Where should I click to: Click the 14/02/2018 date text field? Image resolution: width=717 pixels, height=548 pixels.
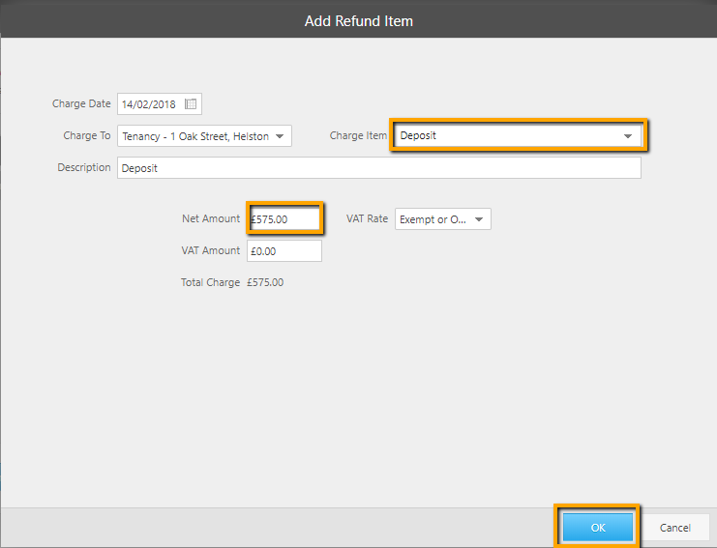159,104
